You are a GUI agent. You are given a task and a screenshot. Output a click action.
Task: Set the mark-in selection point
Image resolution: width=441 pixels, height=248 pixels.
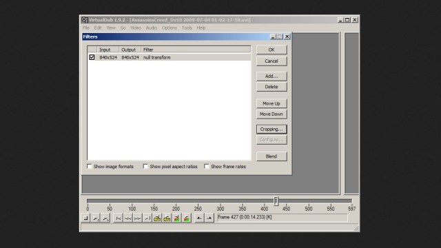click(x=199, y=218)
